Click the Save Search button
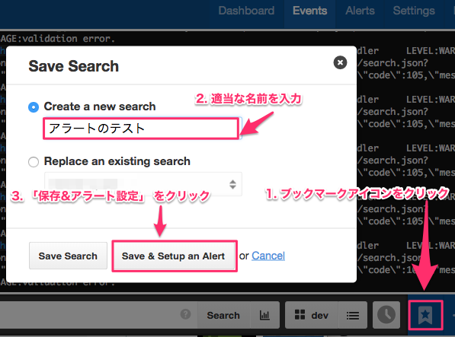The height and width of the screenshot is (337, 455). [x=68, y=256]
